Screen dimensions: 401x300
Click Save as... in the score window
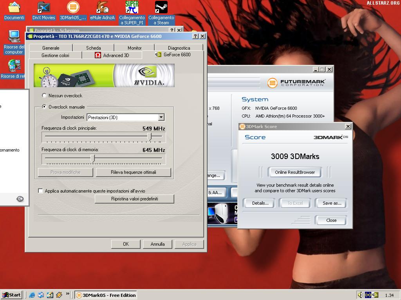click(x=332, y=203)
